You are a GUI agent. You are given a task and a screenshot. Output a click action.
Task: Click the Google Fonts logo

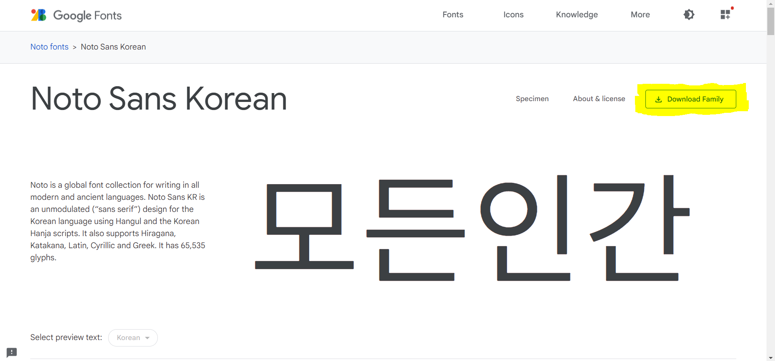click(x=76, y=15)
